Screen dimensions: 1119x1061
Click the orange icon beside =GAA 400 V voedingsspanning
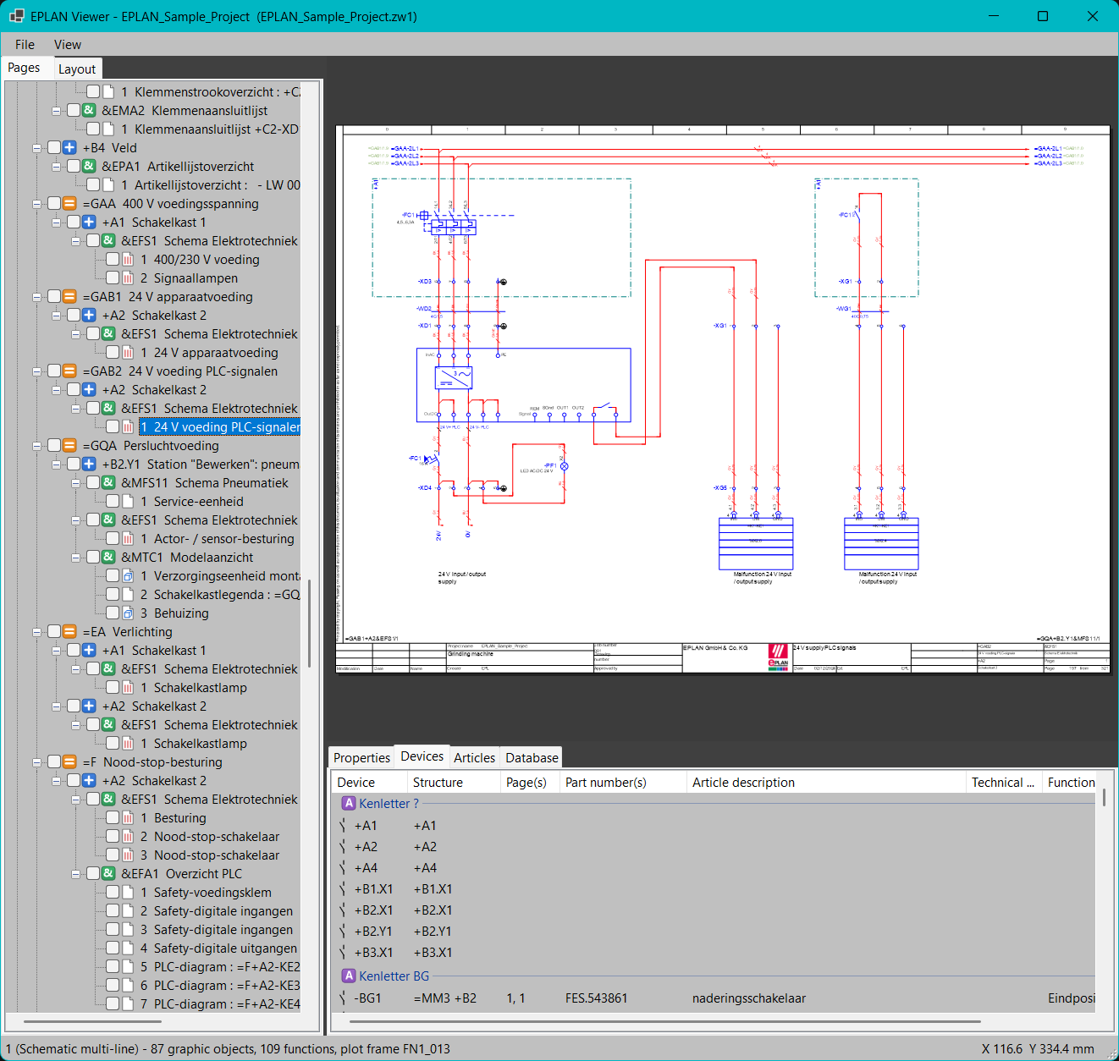click(69, 204)
